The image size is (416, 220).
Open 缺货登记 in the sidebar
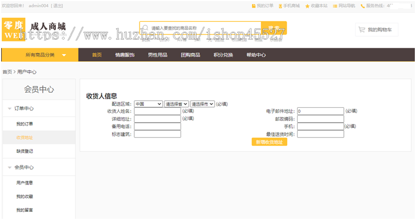pyautogui.click(x=25, y=151)
